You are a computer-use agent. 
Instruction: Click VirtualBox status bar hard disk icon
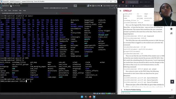click(x=94, y=94)
